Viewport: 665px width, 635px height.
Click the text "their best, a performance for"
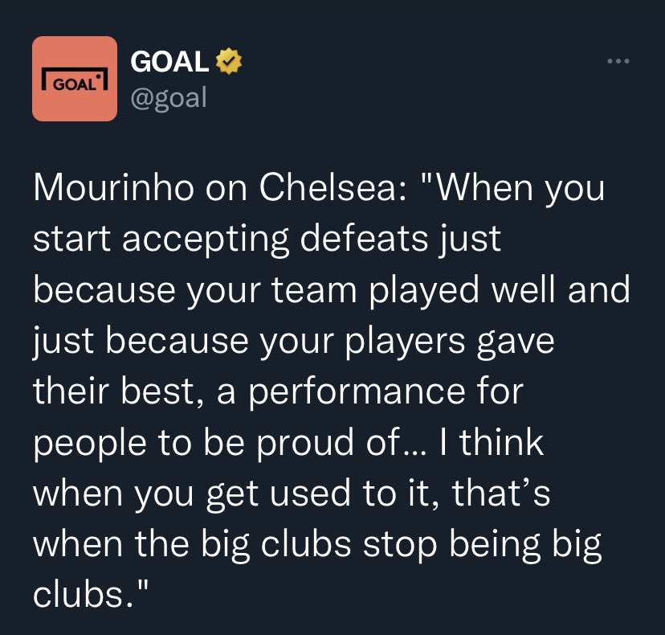[278, 392]
